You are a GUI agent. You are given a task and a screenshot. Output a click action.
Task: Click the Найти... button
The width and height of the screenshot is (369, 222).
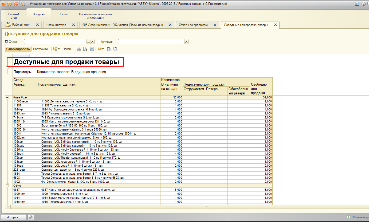tap(68, 49)
